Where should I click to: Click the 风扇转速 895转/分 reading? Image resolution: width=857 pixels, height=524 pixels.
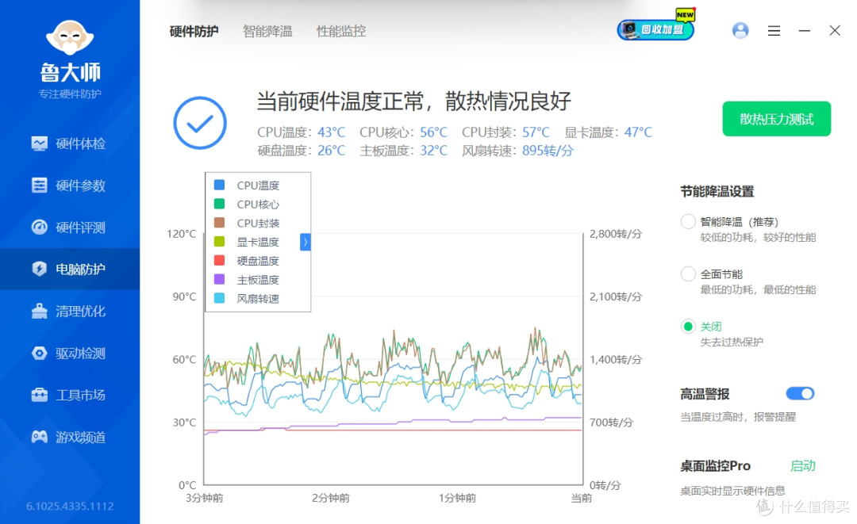[517, 151]
